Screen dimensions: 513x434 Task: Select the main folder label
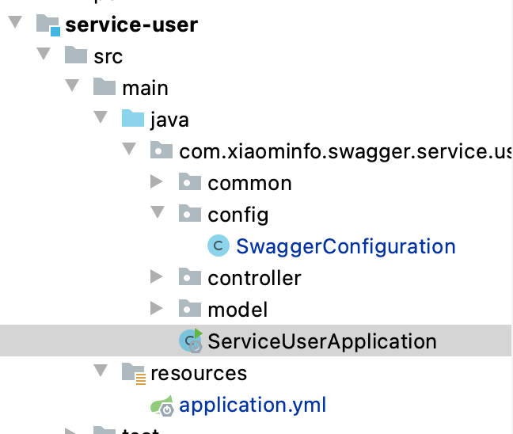146,88
